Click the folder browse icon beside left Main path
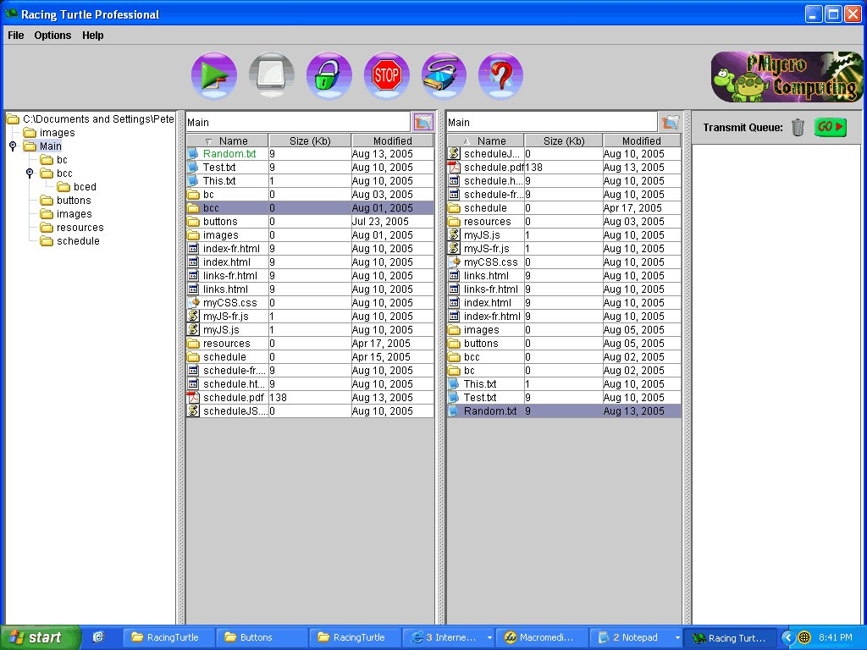This screenshot has height=650, width=867. click(423, 122)
